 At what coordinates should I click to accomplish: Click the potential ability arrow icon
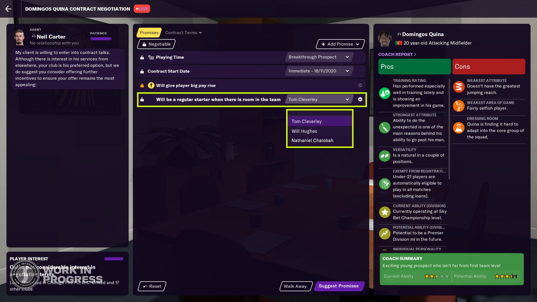385,233
